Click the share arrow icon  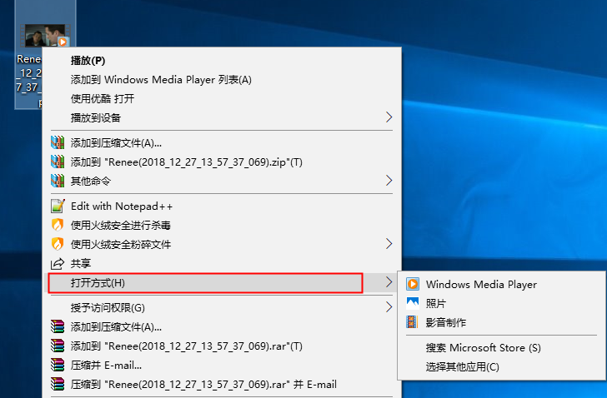(58, 264)
